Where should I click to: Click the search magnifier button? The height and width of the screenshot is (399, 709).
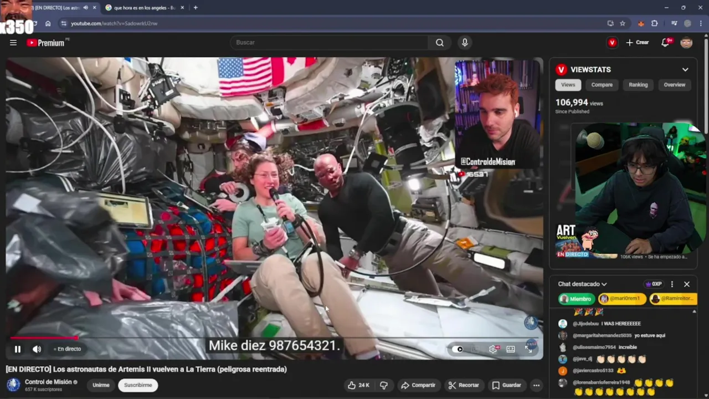point(439,43)
